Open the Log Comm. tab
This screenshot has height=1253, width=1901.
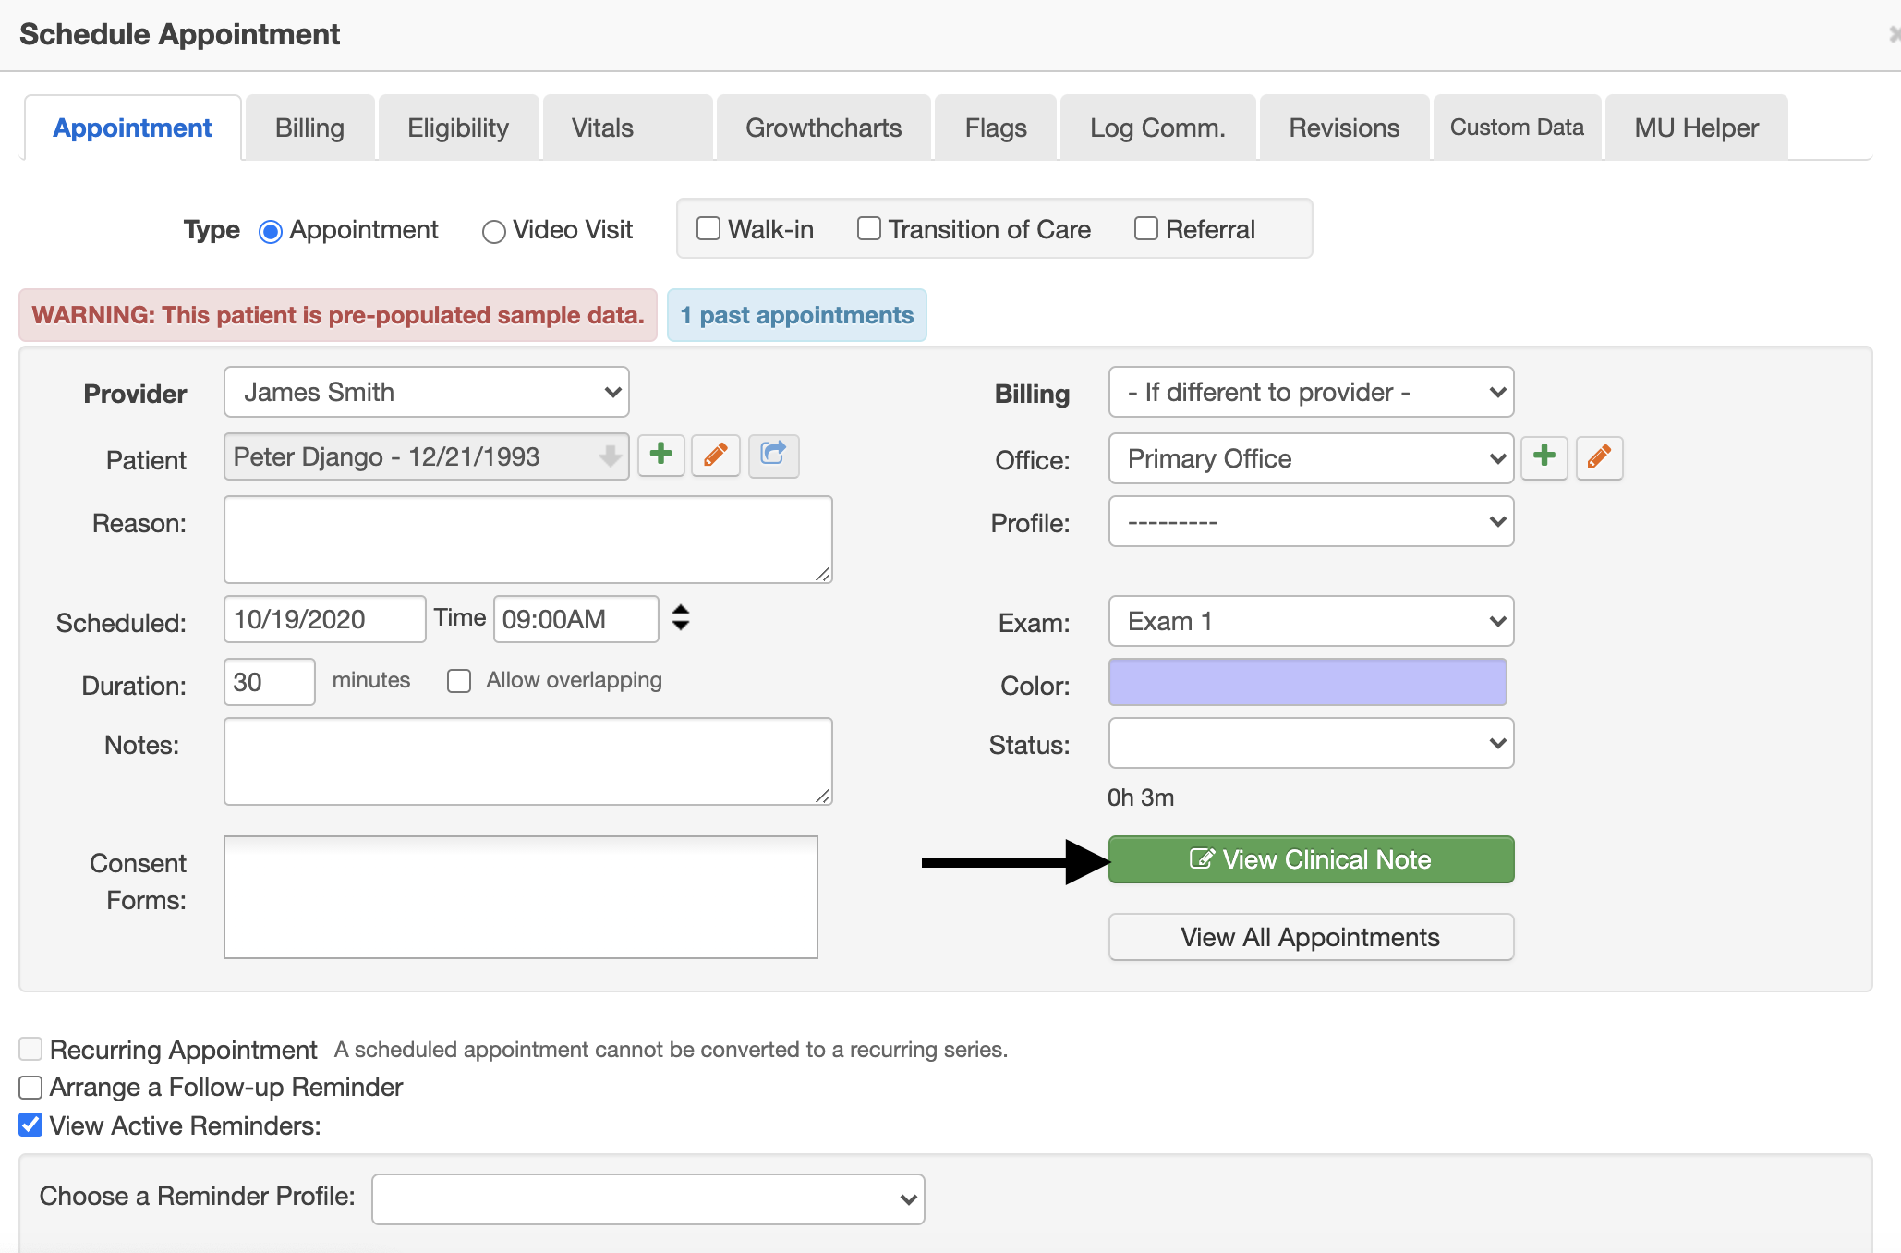click(x=1157, y=128)
